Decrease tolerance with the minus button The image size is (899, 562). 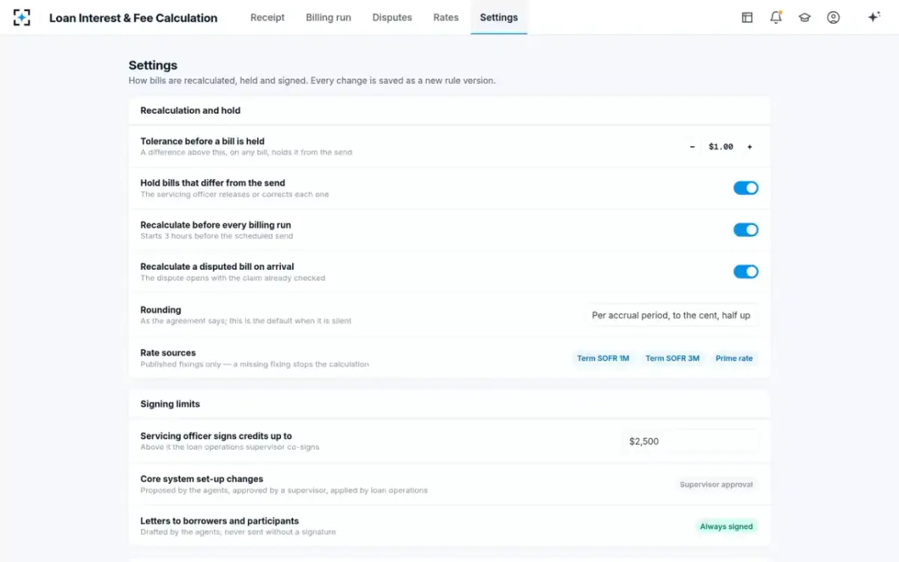click(692, 147)
